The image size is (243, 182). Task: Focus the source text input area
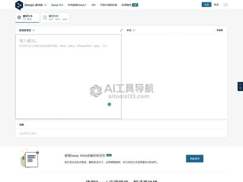coord(68,77)
